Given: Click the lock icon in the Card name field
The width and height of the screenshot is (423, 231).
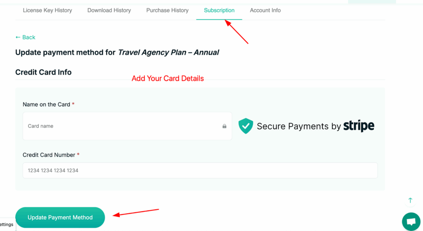Looking at the screenshot, I should tap(224, 126).
